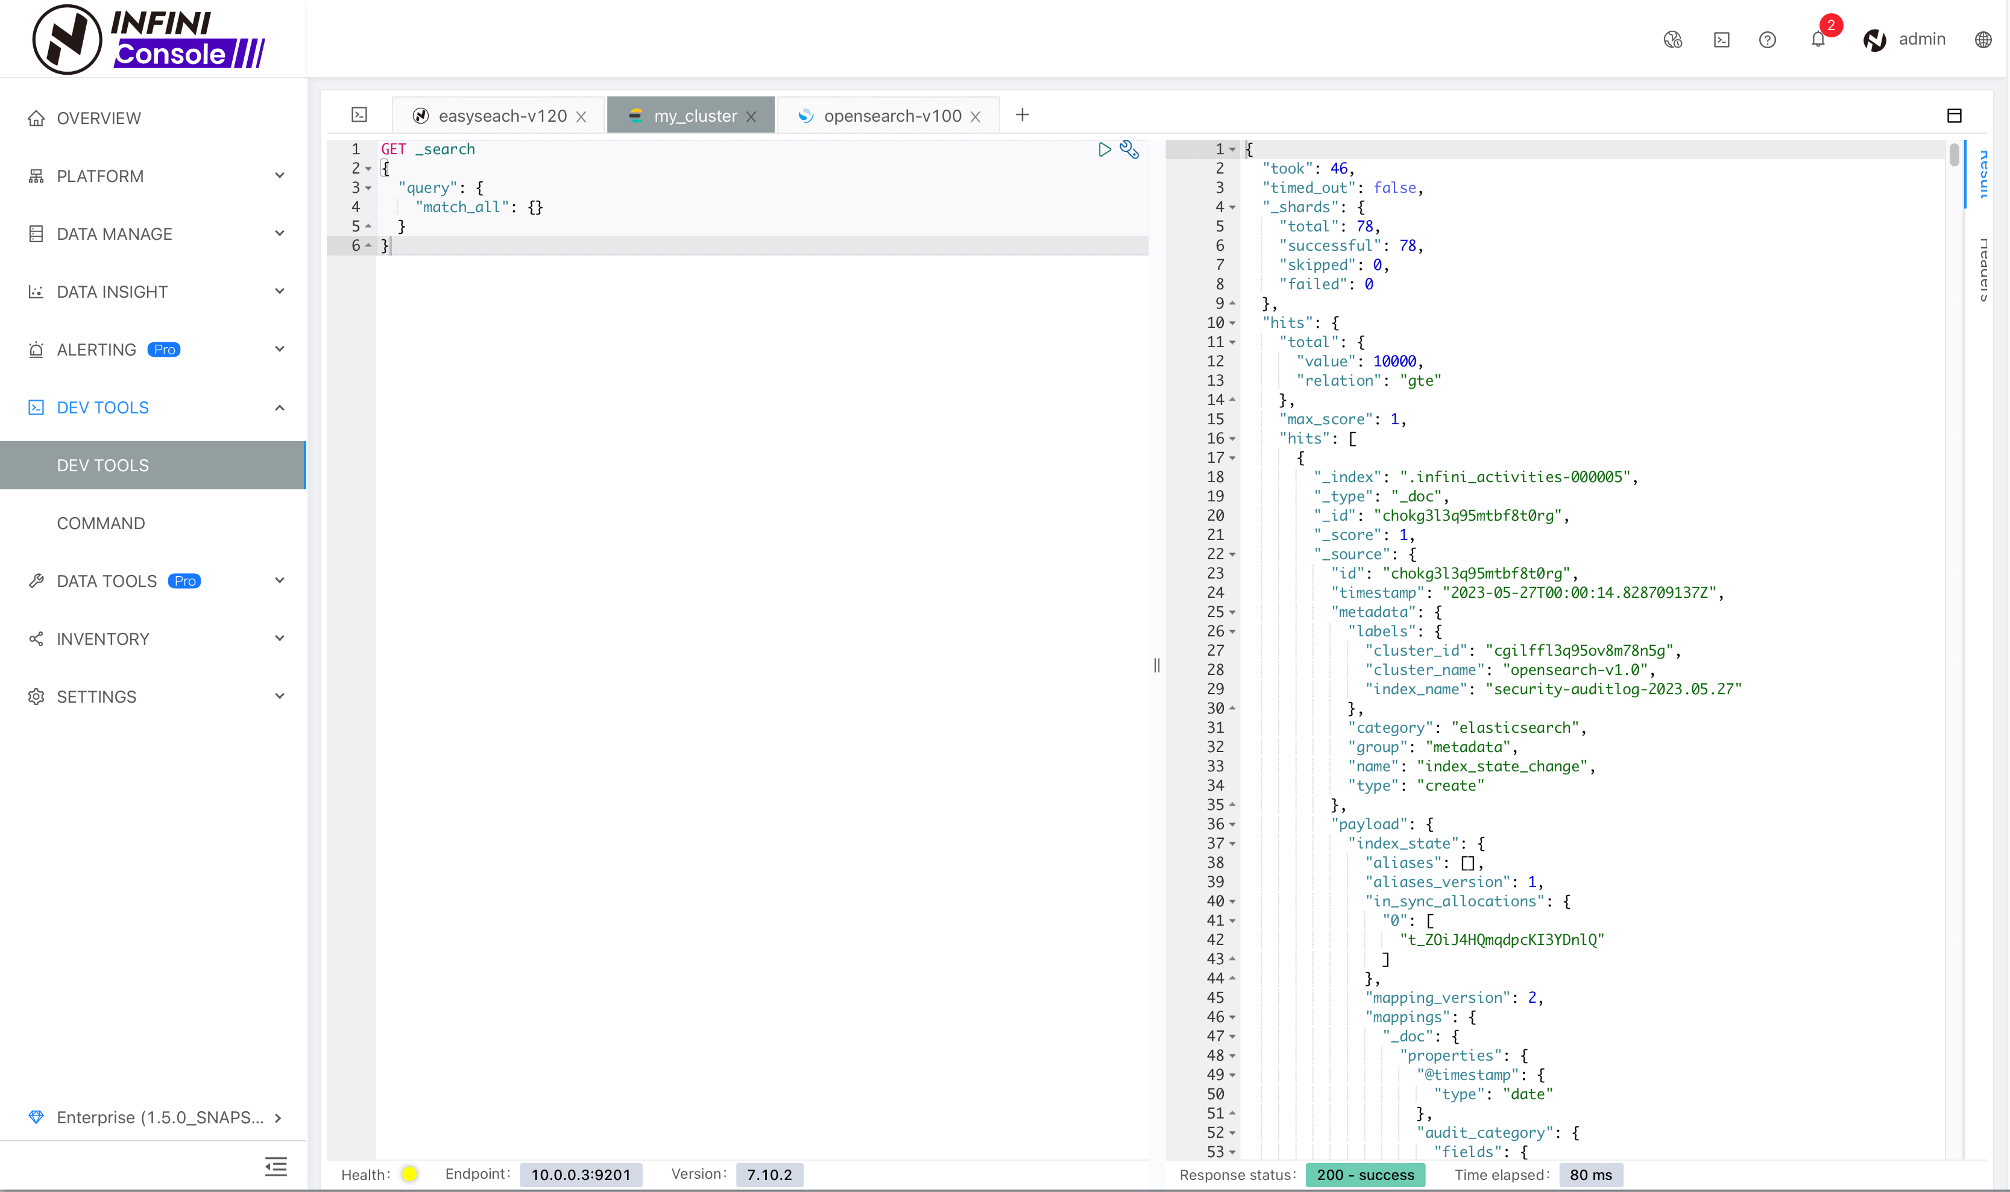This screenshot has height=1192, width=2010.
Task: Click the Enterprise diamond icon
Action: tap(36, 1117)
